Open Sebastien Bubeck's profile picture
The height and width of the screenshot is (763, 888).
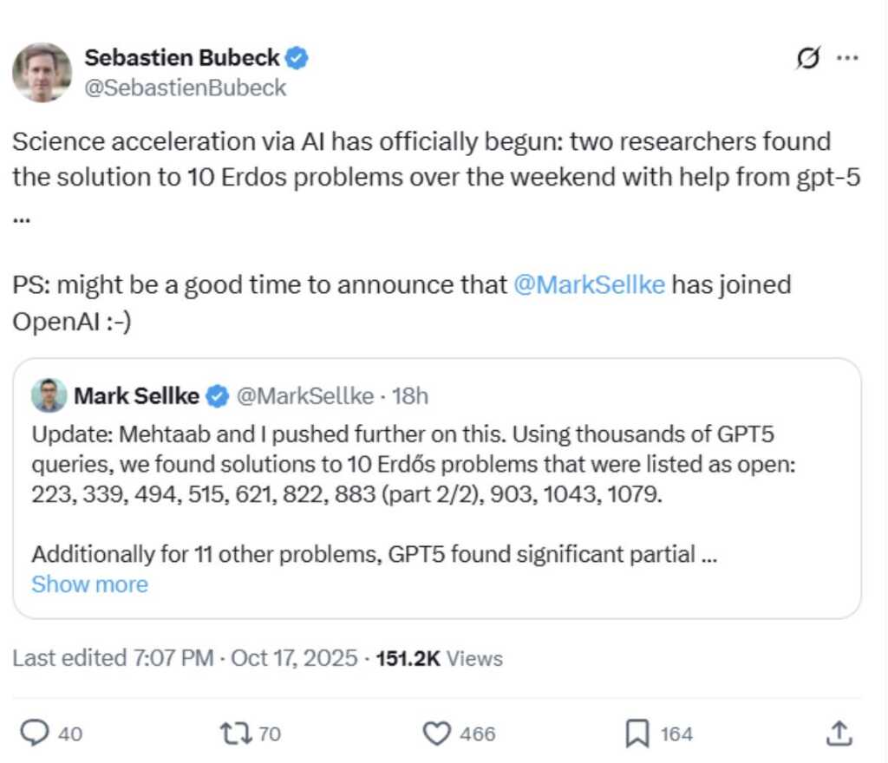42,72
